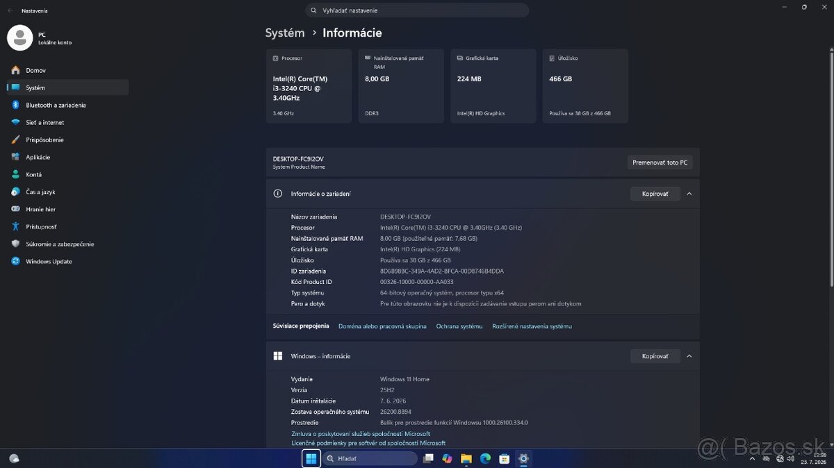Image resolution: width=834 pixels, height=468 pixels.
Task: Collapse the Windows – informácie section
Action: (689, 356)
